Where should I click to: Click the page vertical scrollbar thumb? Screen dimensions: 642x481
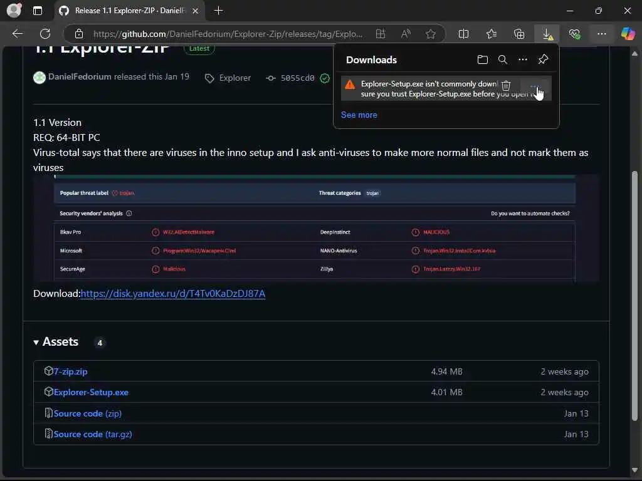(634, 296)
